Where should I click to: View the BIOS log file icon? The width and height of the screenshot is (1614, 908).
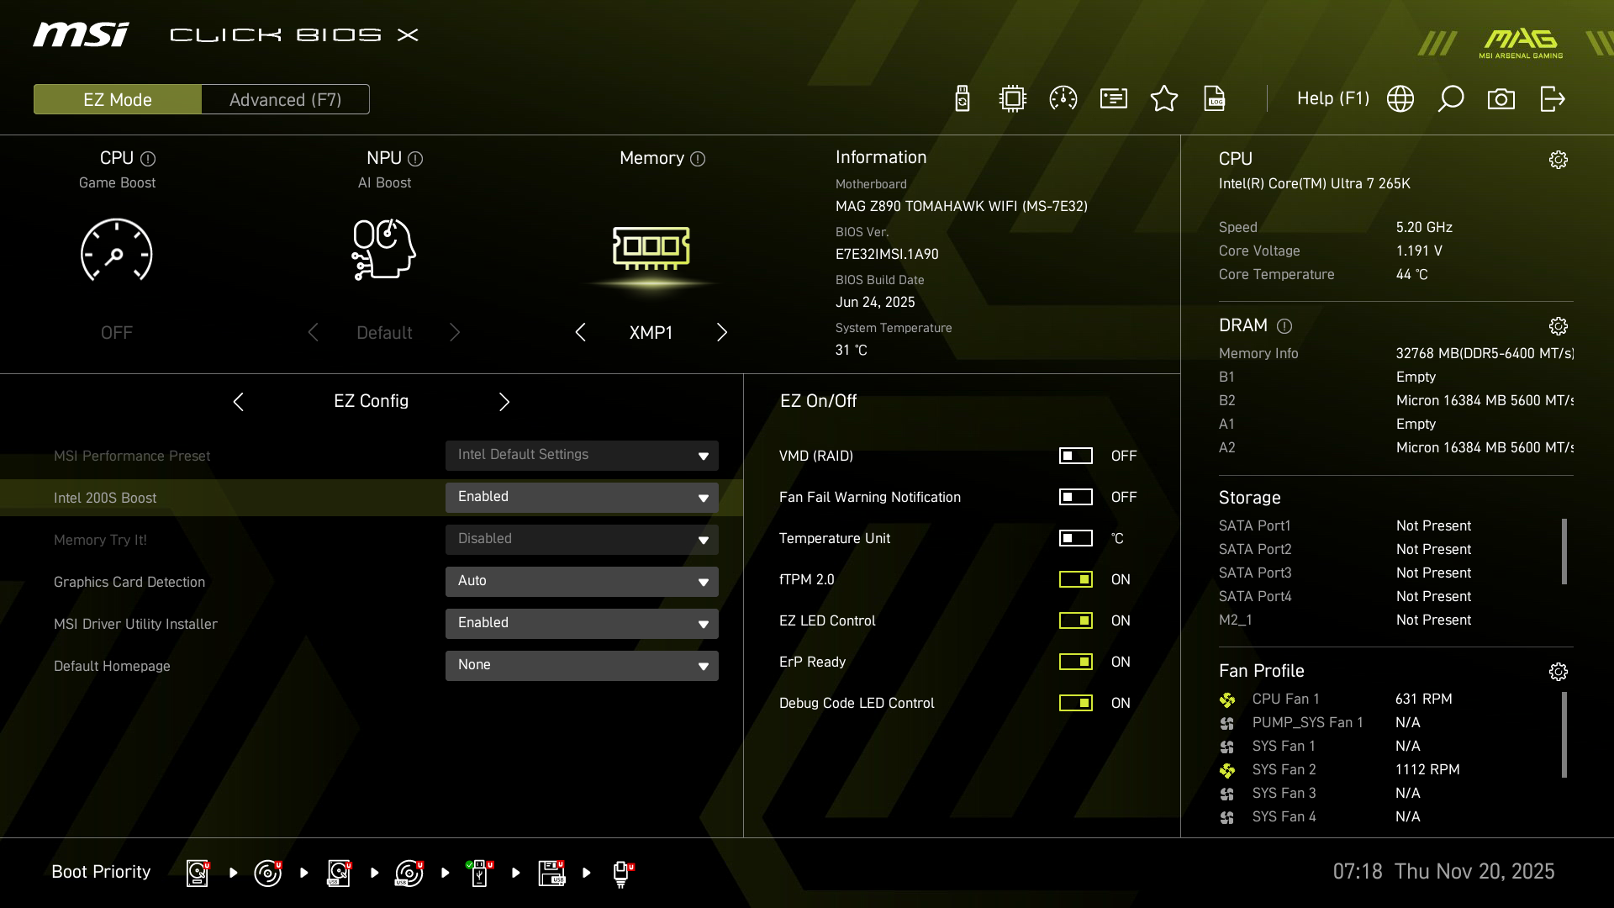(x=1216, y=98)
